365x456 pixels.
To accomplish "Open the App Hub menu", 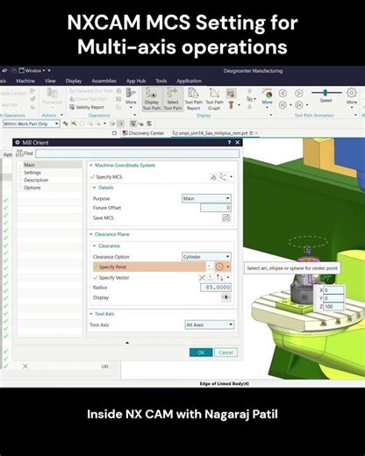I will click(x=136, y=81).
